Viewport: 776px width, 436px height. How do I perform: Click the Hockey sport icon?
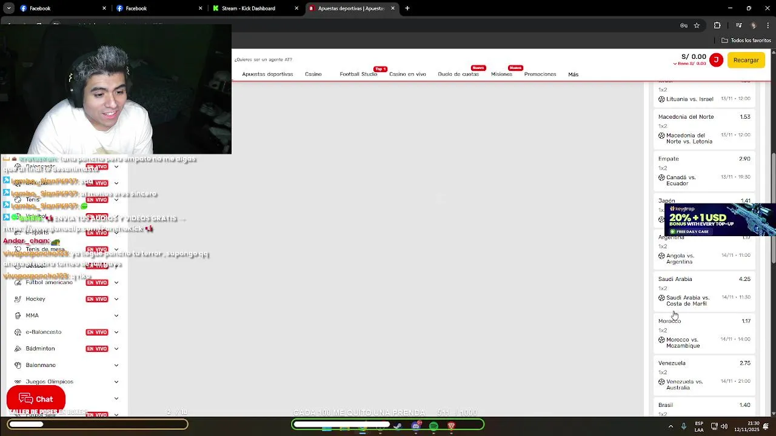pos(18,299)
